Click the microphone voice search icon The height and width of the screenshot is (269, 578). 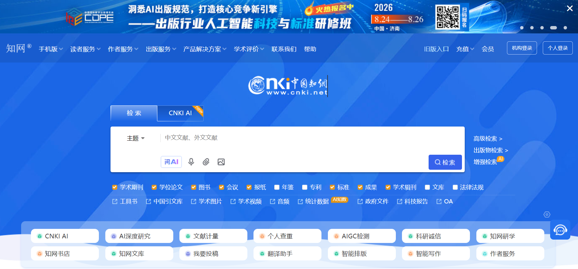click(191, 162)
